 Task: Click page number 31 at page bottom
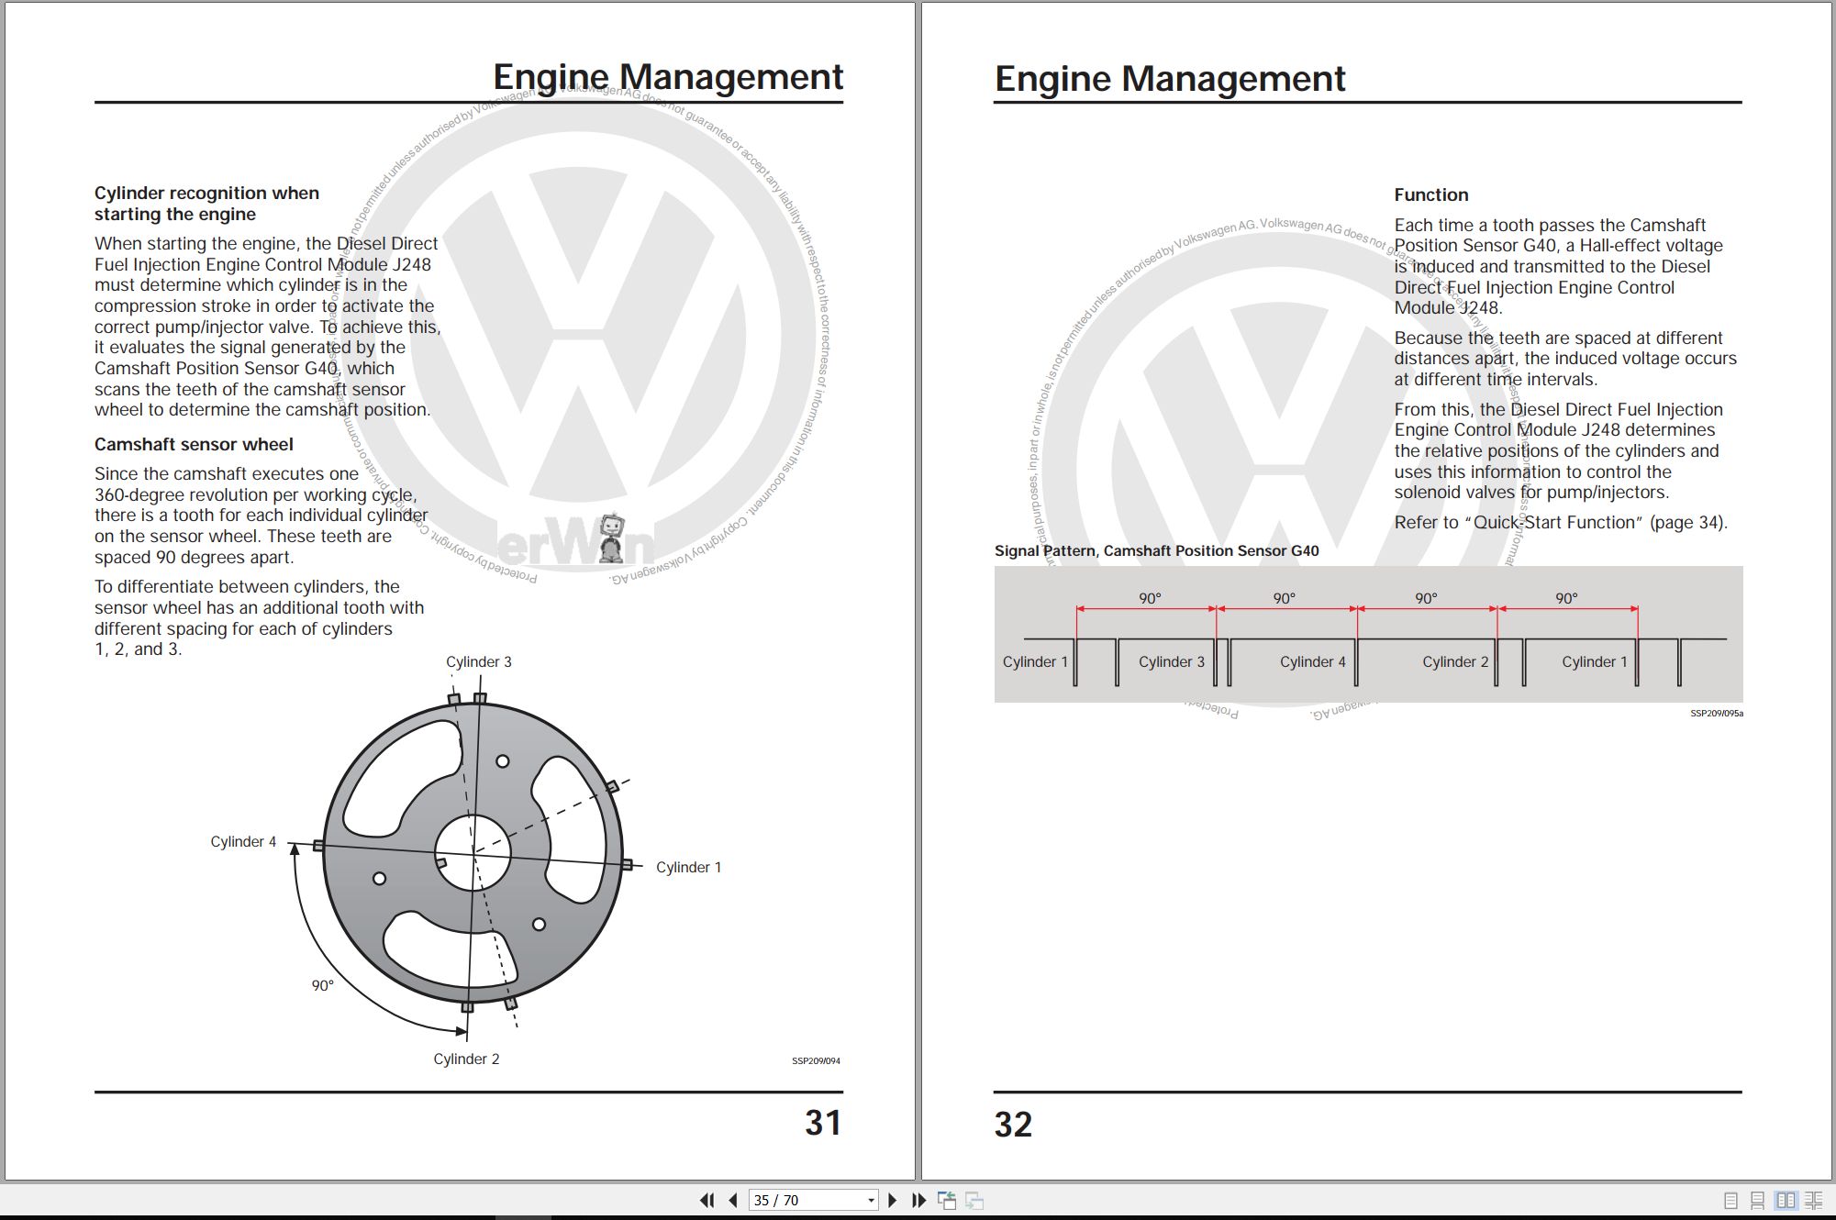[823, 1123]
